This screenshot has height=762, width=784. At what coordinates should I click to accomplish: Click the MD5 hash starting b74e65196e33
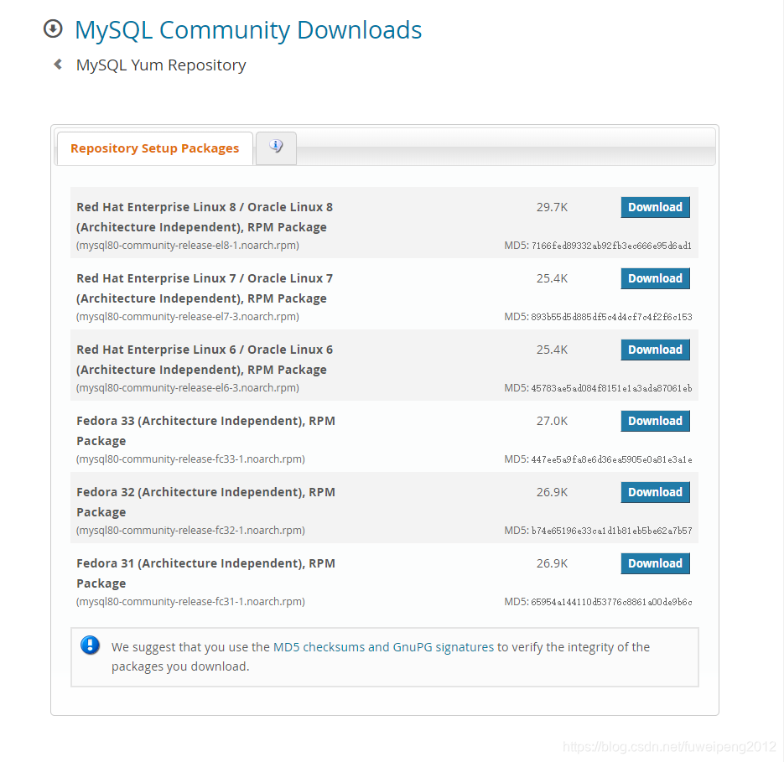(x=611, y=531)
